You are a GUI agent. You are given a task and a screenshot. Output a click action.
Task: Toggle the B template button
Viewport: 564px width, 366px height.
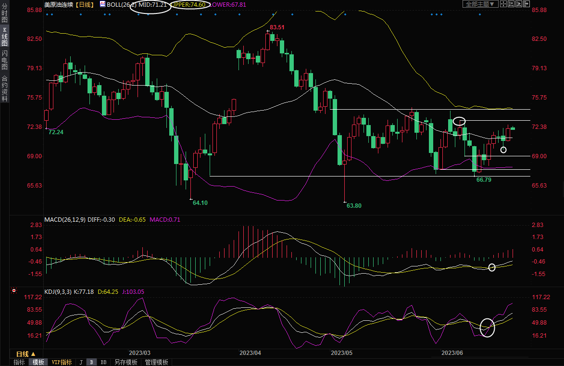coord(91,362)
